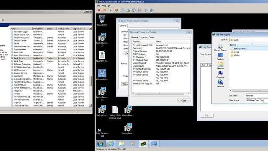Go to Desktop in Mib File Import sidebar

(x=220, y=57)
